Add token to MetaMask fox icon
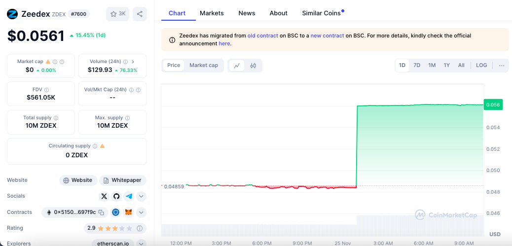Viewport: 512px width, 246px height. 129,212
